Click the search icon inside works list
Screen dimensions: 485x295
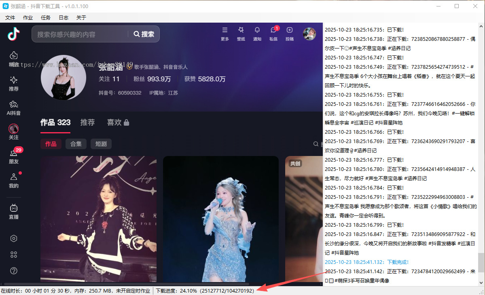coord(316,144)
